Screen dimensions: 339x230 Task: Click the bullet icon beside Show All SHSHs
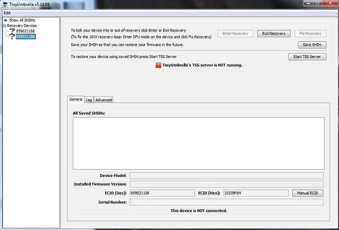[x=5, y=20]
